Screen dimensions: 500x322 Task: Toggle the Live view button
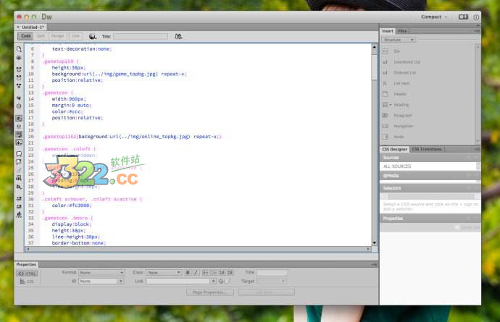pos(75,35)
